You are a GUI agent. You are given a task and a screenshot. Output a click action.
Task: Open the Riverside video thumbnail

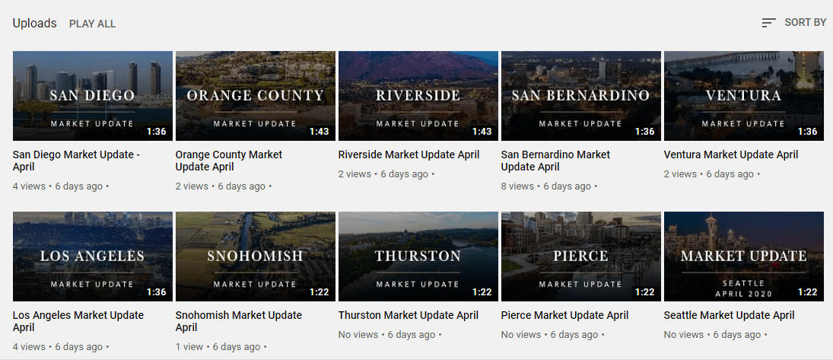coord(418,96)
